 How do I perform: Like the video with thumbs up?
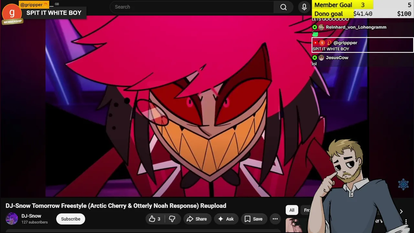click(x=155, y=219)
